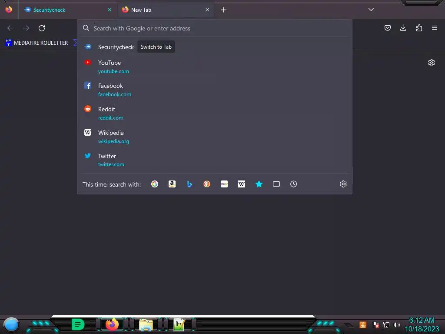Screen dimensions: 445x334
Task: Choose the Reddit suggestion
Action: 215,114
